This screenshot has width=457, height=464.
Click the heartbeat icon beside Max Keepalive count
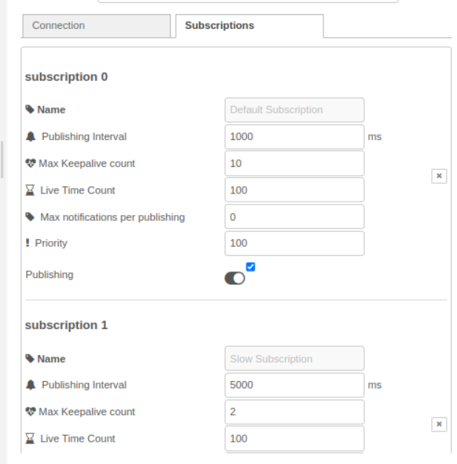click(30, 163)
